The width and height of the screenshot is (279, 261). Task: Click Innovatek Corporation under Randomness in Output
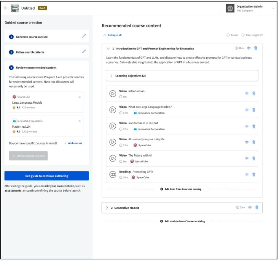tap(149, 129)
